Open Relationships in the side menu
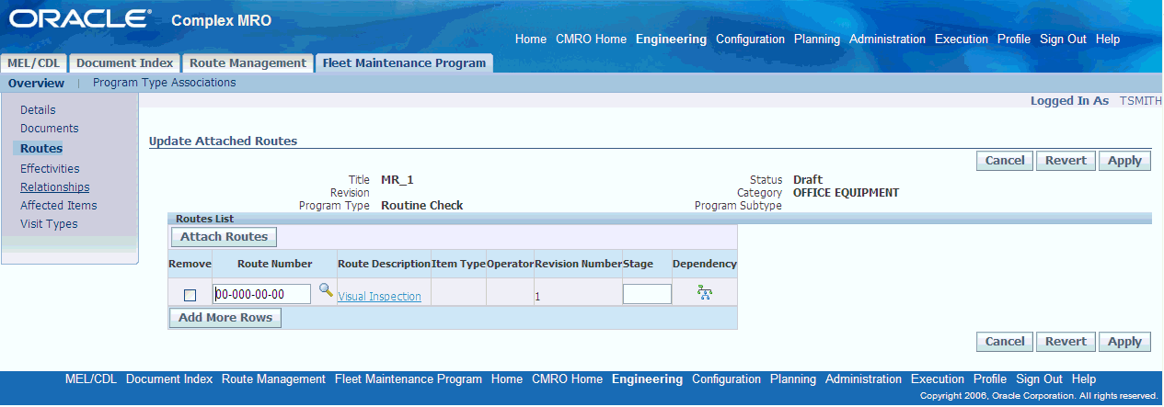The width and height of the screenshot is (1164, 407). [x=55, y=187]
